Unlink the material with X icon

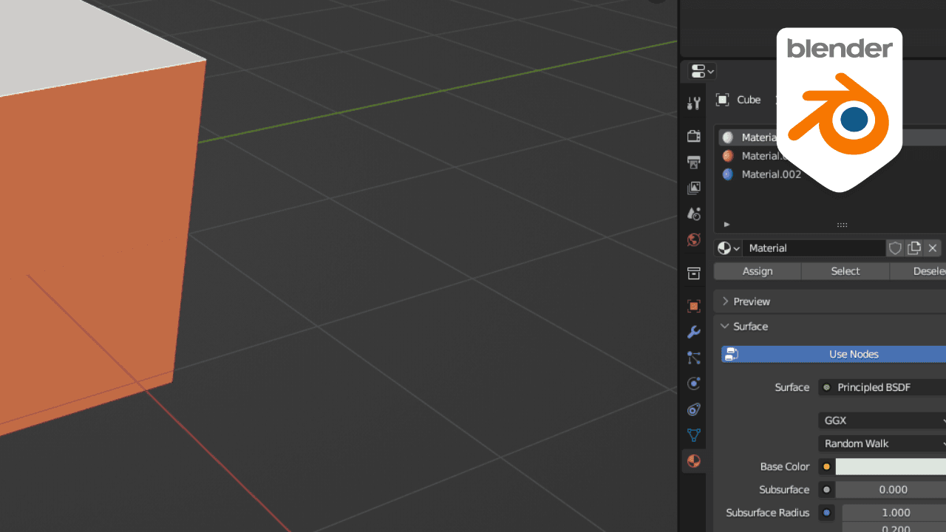tap(933, 248)
